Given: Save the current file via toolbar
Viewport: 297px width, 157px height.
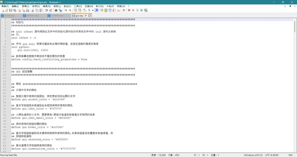Looking at the screenshot, I should [x=10, y=10].
